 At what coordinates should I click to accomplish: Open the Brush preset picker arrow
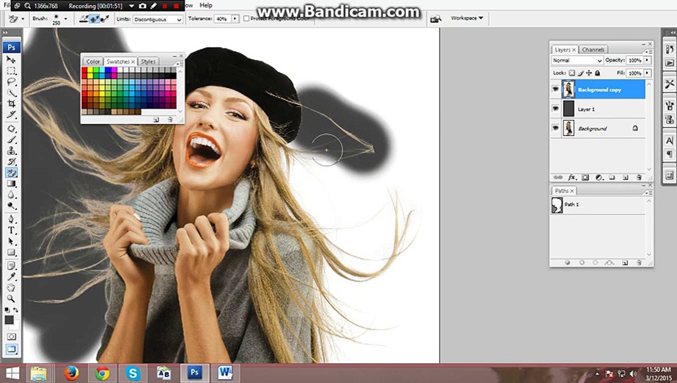[x=66, y=19]
